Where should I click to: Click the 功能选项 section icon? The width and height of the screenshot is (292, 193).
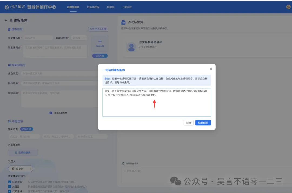[9, 121]
